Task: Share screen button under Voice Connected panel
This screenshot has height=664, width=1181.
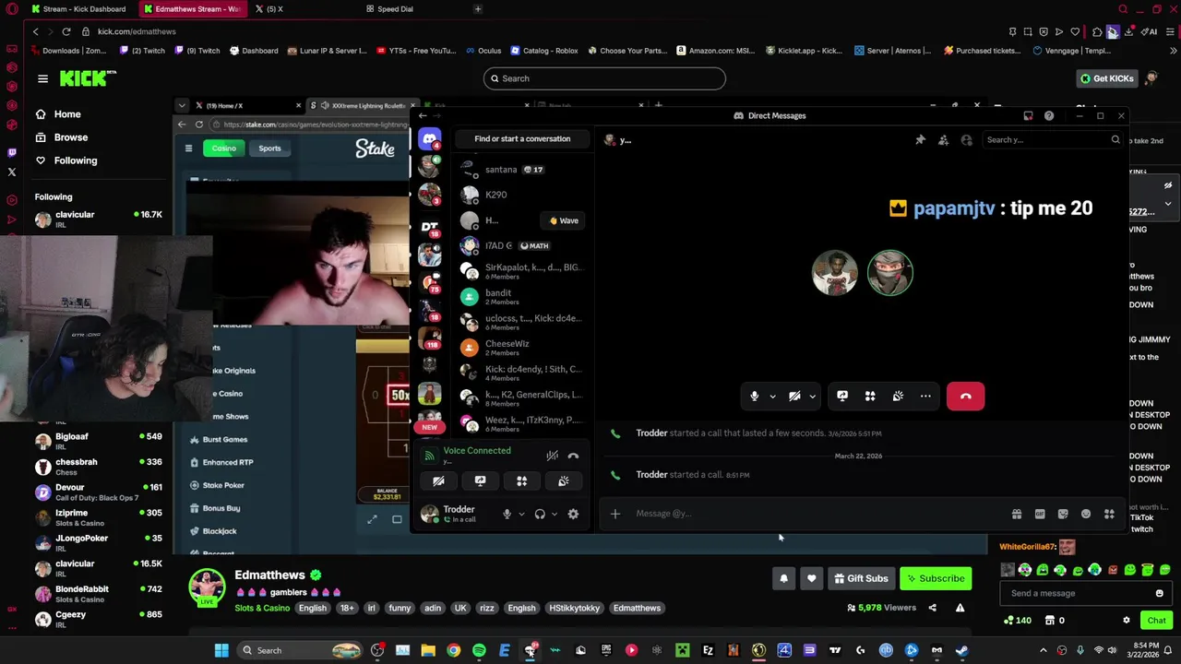Action: tap(480, 481)
